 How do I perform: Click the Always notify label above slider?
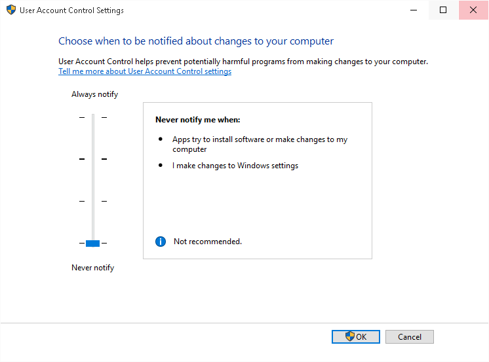(94, 94)
